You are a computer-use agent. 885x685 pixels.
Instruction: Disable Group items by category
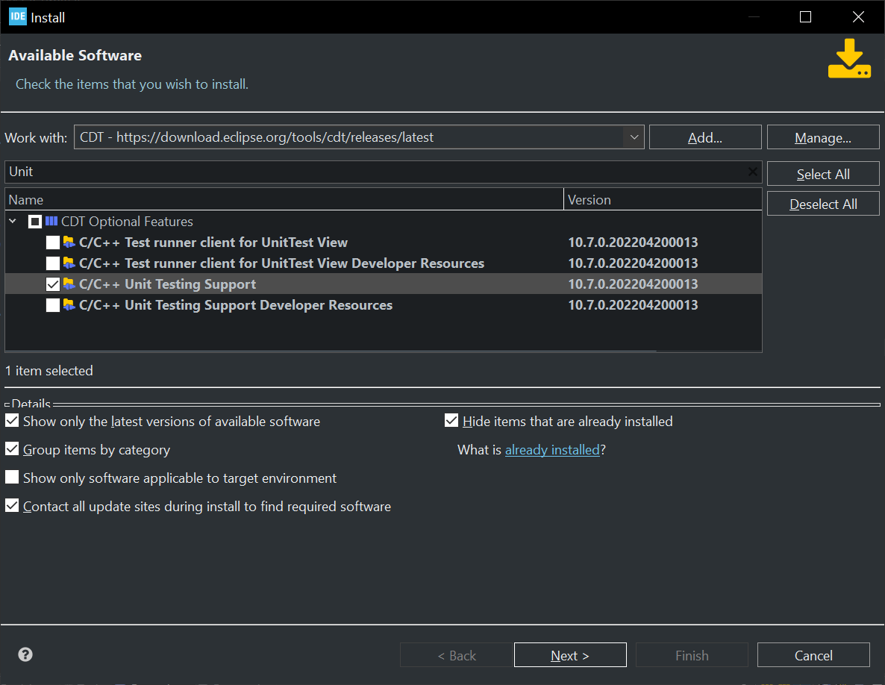(x=12, y=449)
